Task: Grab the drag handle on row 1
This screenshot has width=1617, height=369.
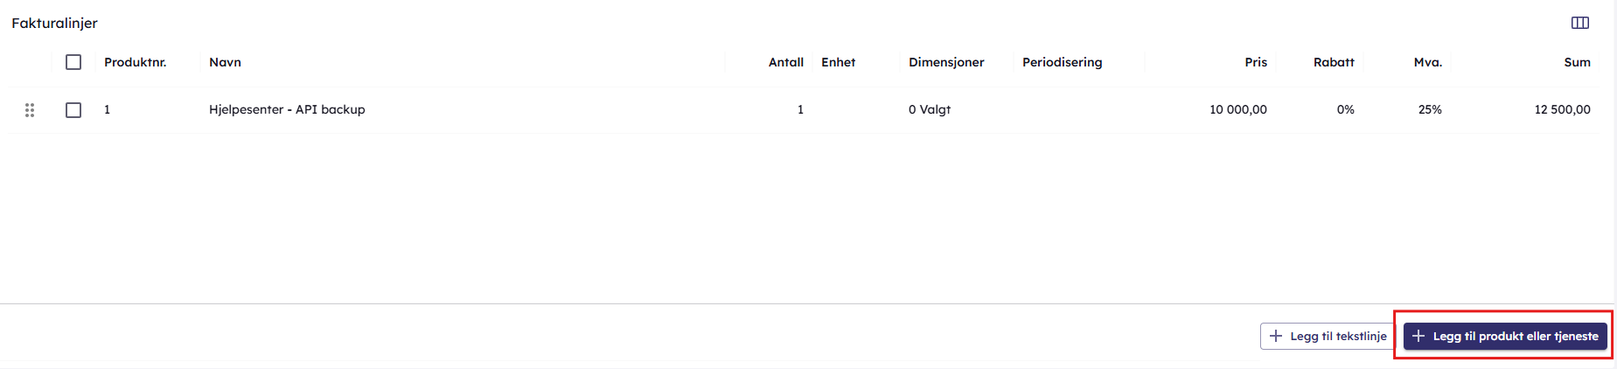Action: tap(30, 110)
